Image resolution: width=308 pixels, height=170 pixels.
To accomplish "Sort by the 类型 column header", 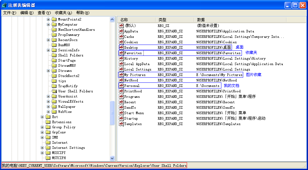I will (175, 20).
